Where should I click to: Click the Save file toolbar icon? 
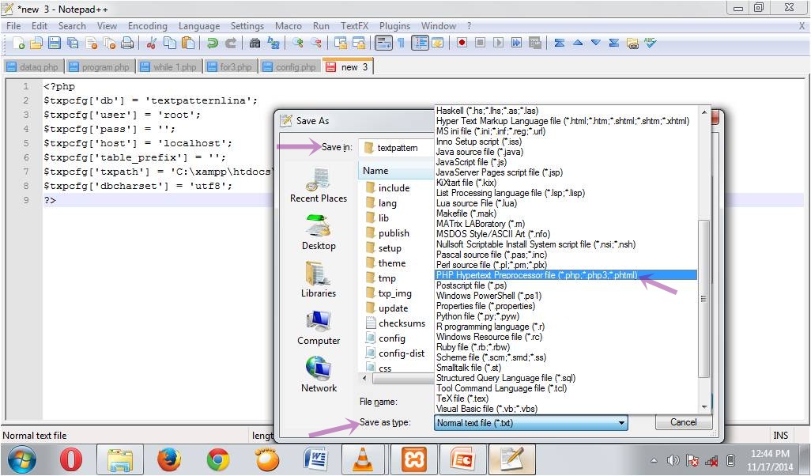pos(55,43)
